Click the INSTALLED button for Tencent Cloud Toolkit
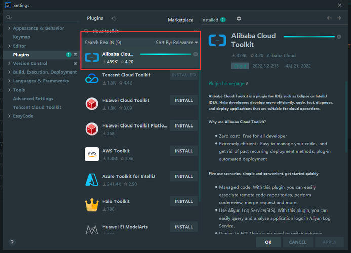The image size is (351, 253). (184, 75)
